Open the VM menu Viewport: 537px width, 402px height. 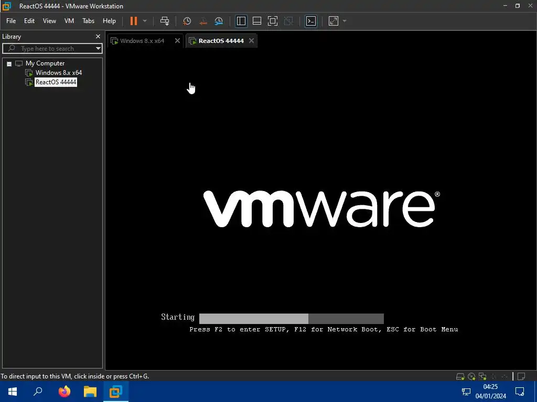(x=69, y=21)
